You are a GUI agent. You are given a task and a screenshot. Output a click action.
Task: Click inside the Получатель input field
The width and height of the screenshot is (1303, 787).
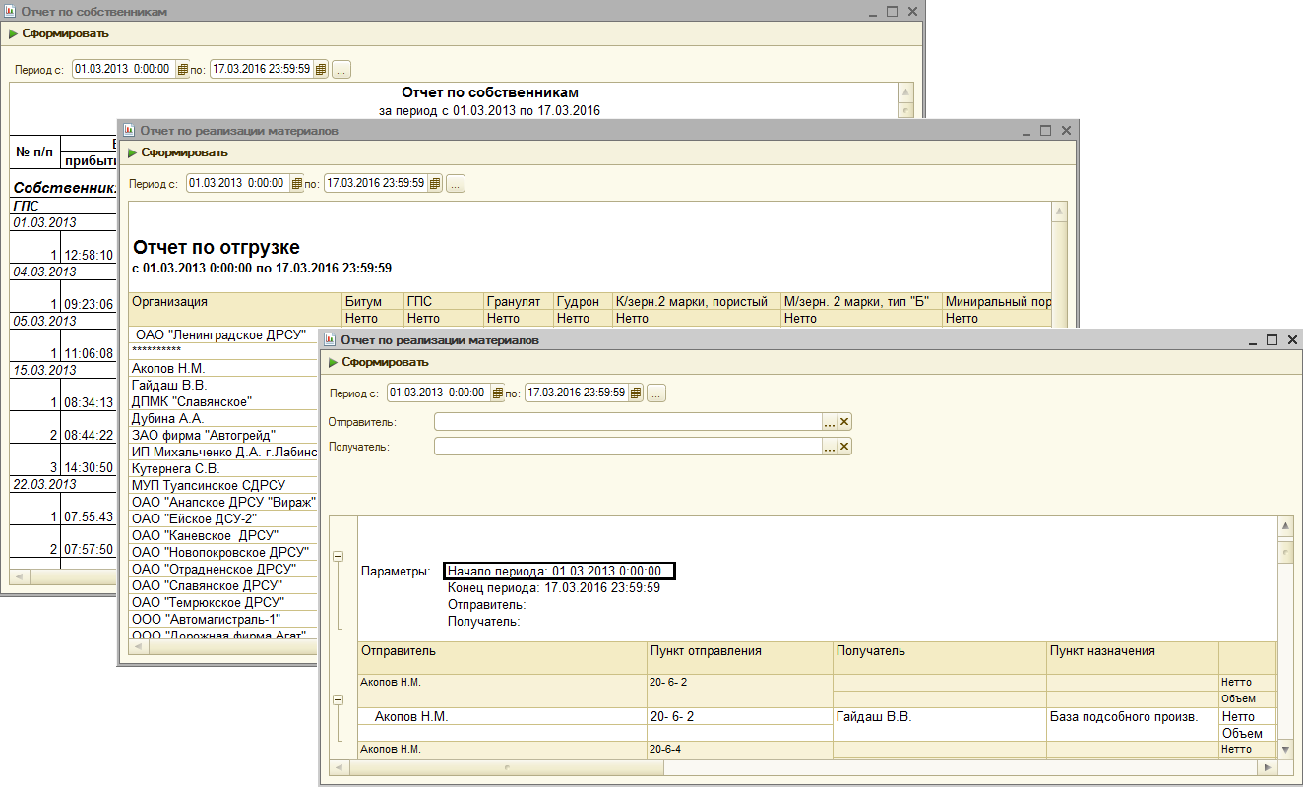(x=627, y=447)
